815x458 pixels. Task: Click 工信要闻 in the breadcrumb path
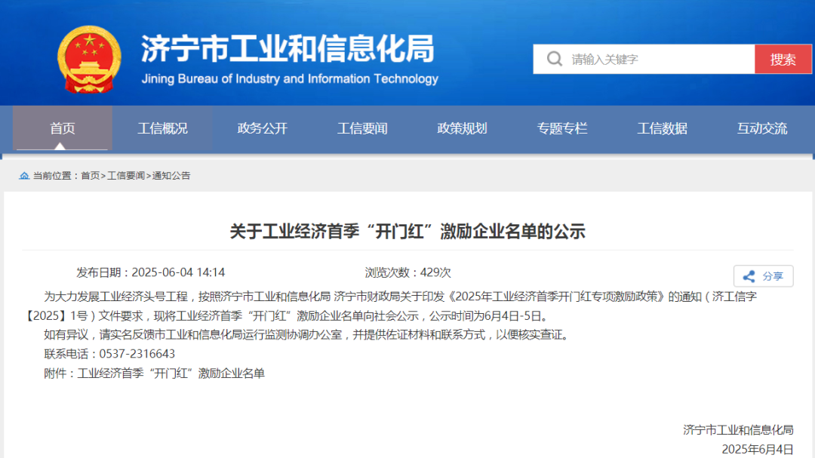[126, 176]
